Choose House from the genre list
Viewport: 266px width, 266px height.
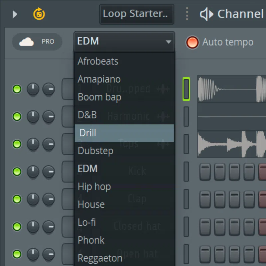124,204
